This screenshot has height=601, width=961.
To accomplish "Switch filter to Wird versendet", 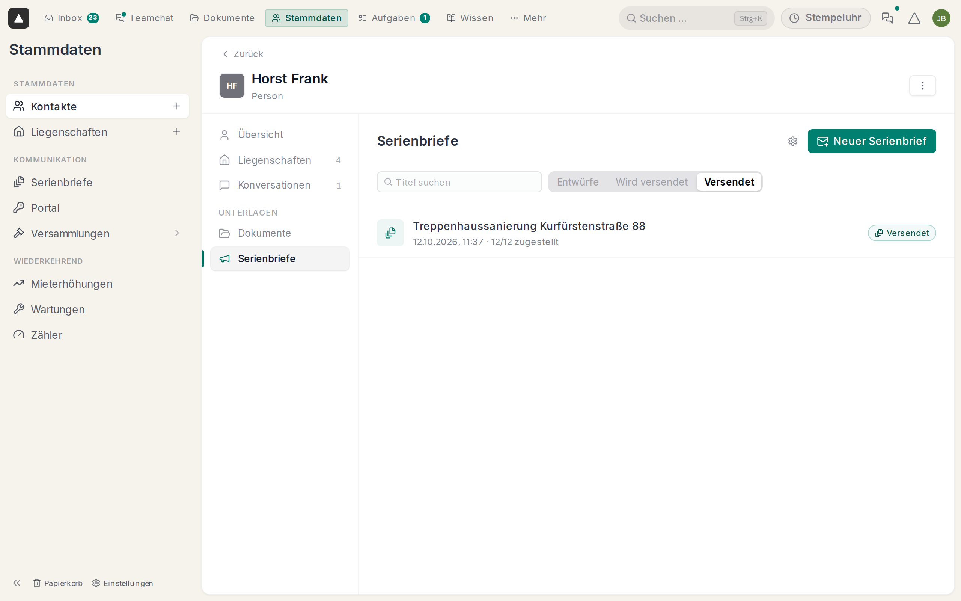I will [x=651, y=182].
